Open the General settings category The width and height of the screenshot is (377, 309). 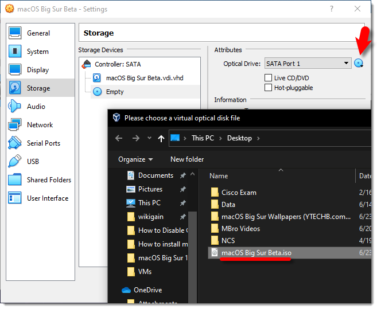(40, 33)
